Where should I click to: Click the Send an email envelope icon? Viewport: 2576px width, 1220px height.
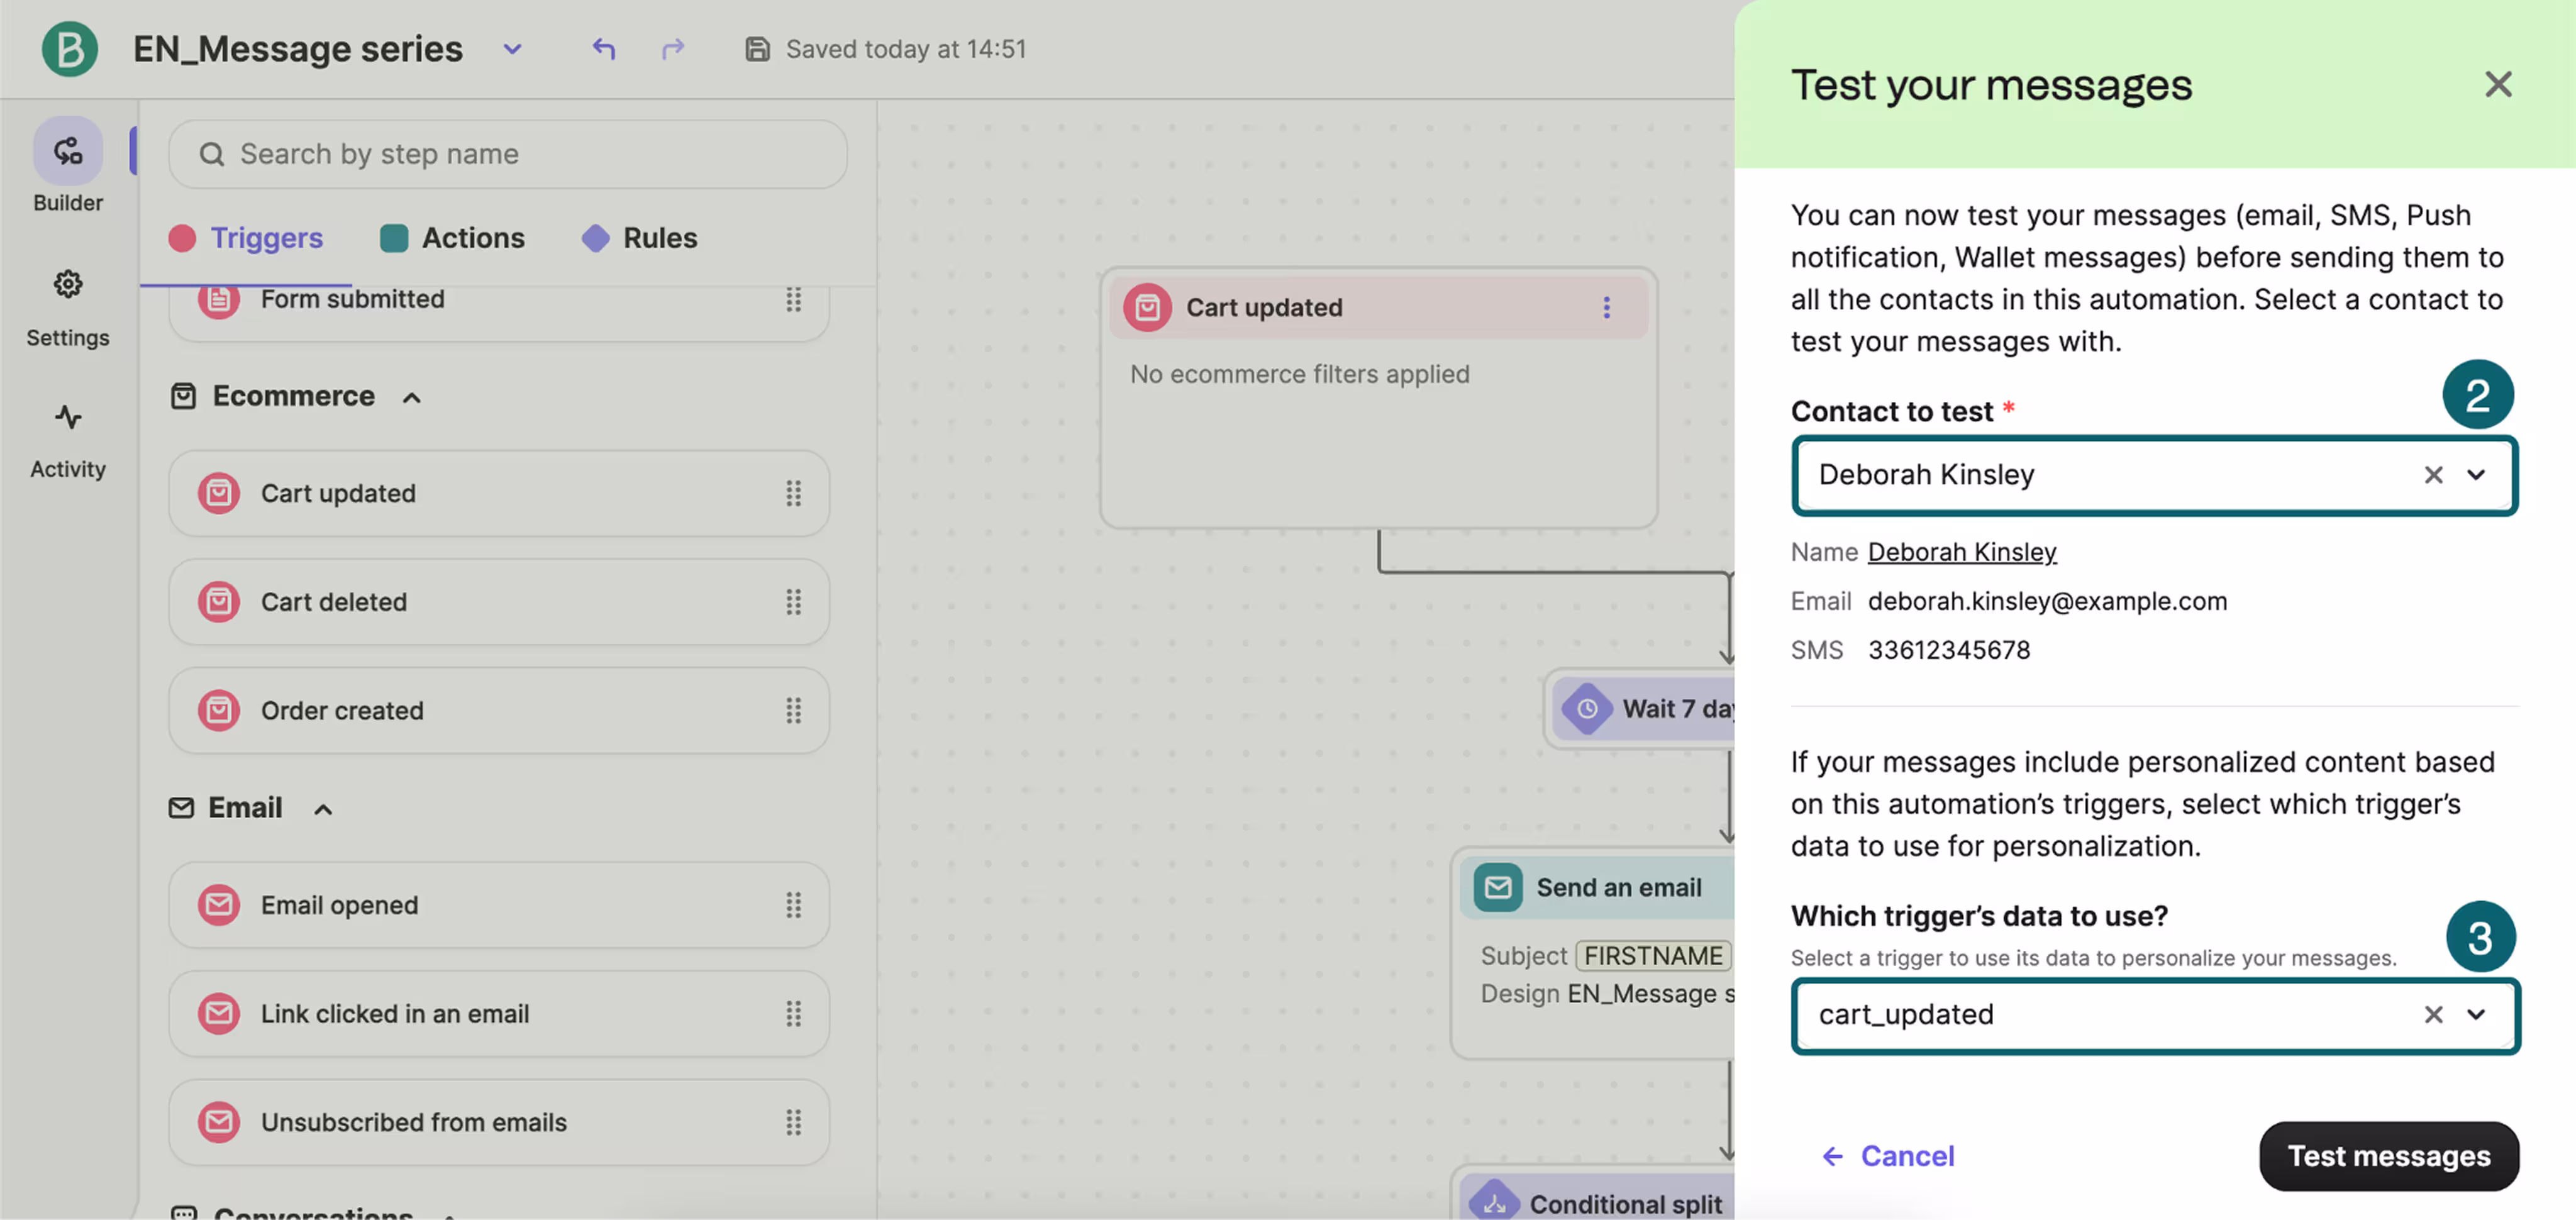click(x=1497, y=887)
